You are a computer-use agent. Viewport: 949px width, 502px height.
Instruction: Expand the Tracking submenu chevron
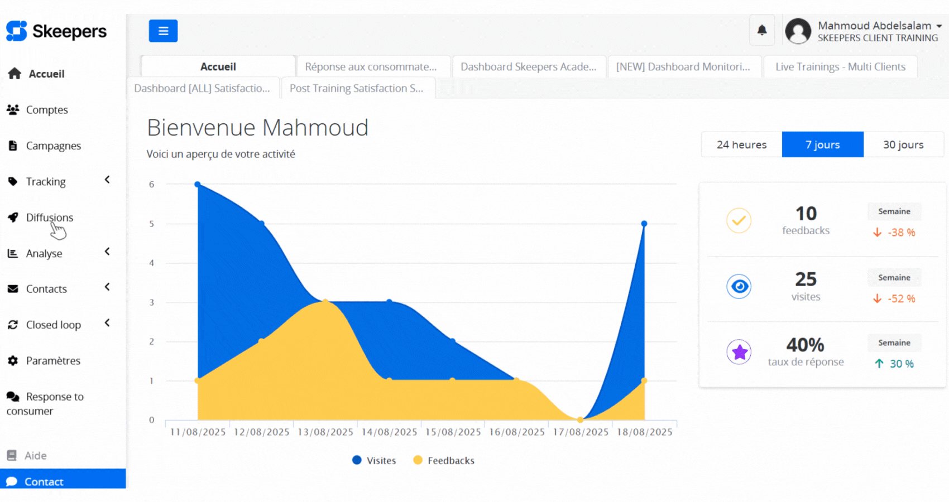(107, 180)
